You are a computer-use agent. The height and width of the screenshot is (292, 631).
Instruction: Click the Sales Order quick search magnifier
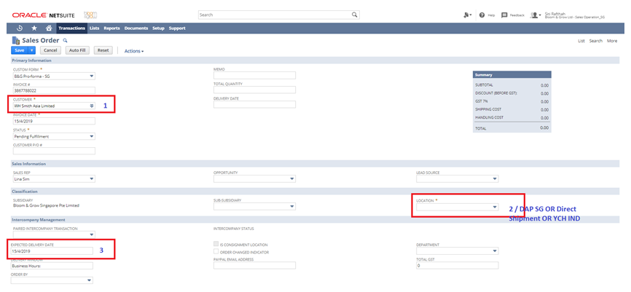tap(65, 41)
